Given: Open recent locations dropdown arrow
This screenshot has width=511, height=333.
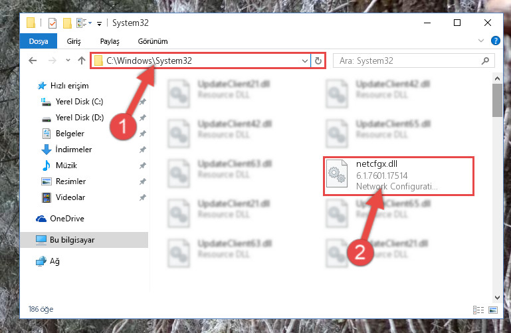Looking at the screenshot, I should (68, 60).
